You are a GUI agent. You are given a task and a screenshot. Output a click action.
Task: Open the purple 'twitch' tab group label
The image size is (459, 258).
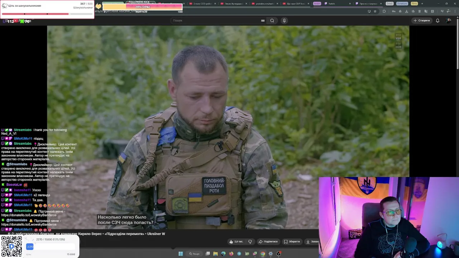pos(317,4)
